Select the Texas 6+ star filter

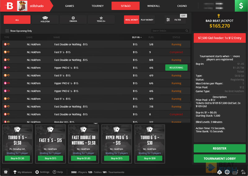coord(101,18)
